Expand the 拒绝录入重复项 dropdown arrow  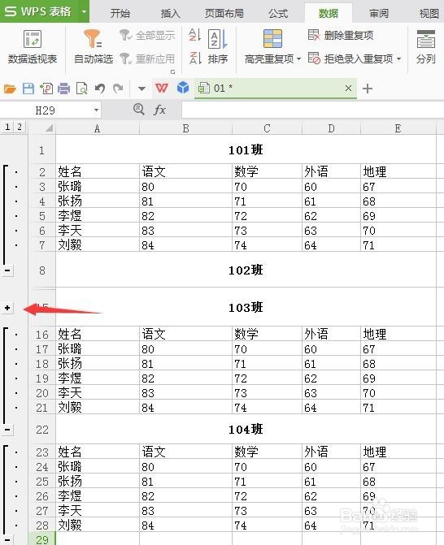398,59
